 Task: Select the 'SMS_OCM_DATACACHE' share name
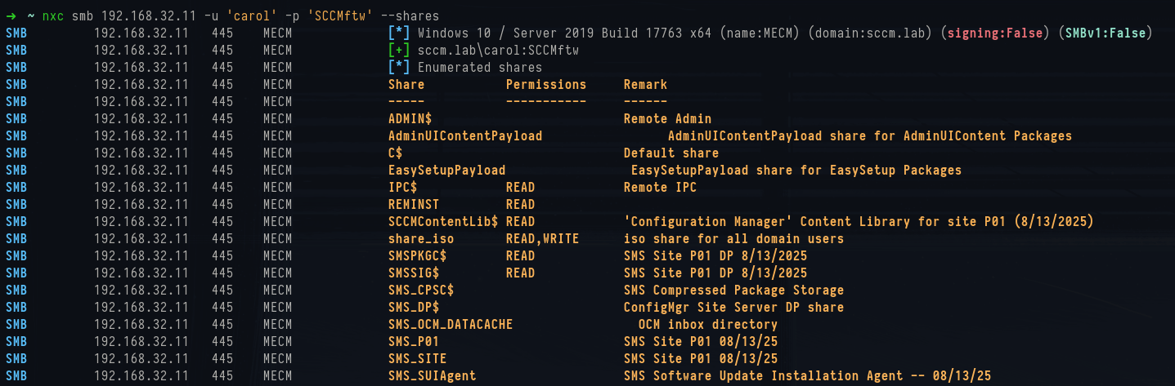point(451,325)
